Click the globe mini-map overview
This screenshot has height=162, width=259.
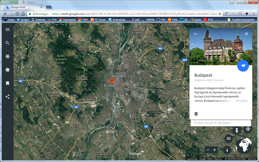click(244, 146)
